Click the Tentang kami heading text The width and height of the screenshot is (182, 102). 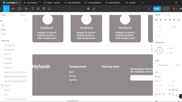pos(78,67)
